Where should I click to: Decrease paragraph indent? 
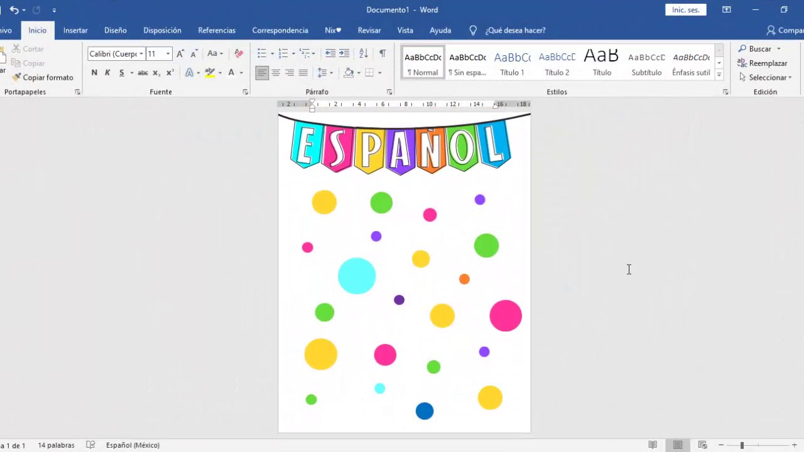click(x=330, y=54)
